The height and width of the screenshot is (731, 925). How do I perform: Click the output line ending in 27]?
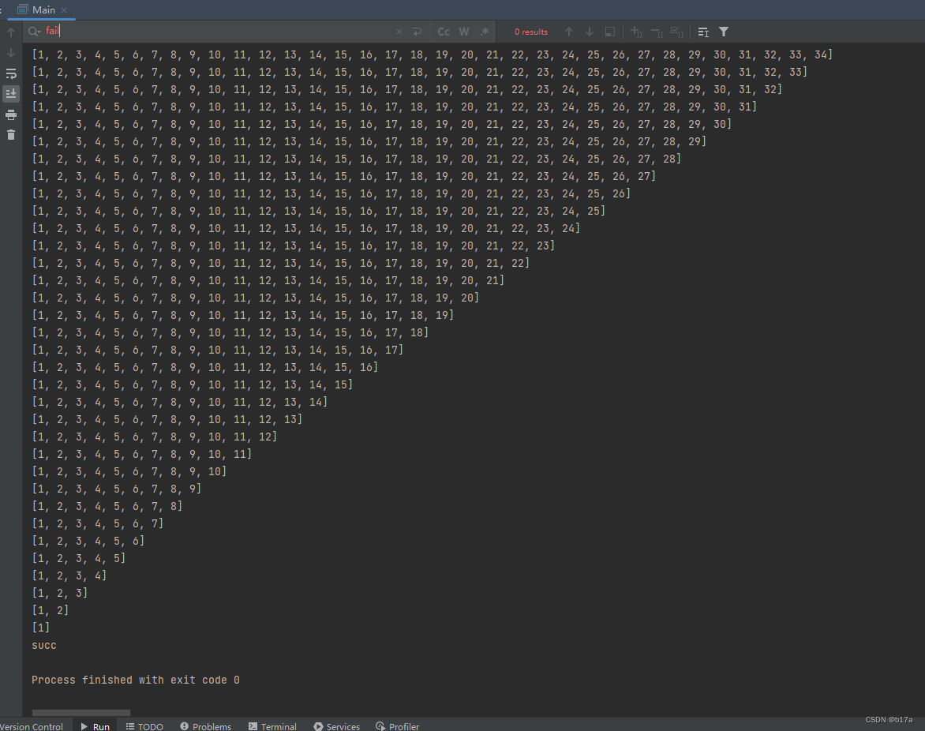click(344, 176)
